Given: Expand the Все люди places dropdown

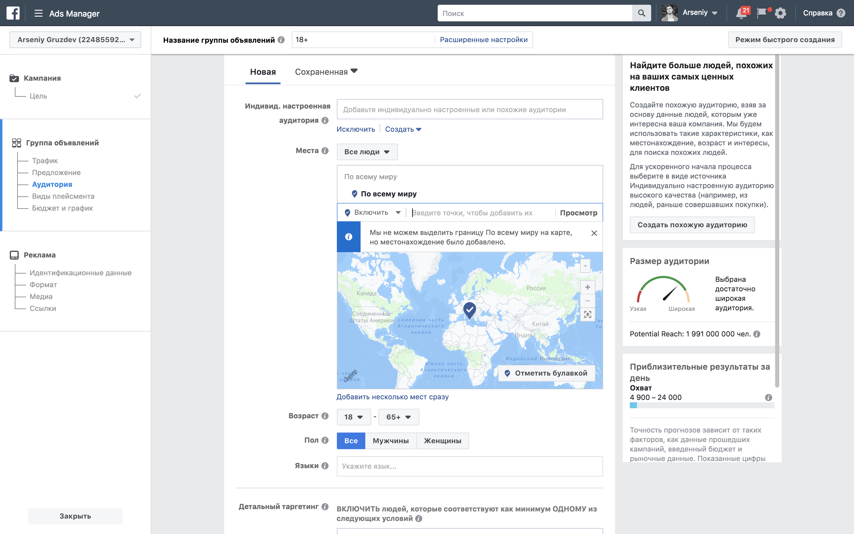Looking at the screenshot, I should [367, 152].
